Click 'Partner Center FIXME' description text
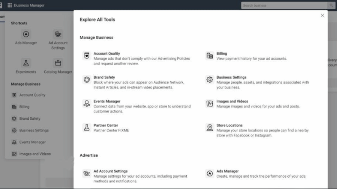 click(111, 130)
